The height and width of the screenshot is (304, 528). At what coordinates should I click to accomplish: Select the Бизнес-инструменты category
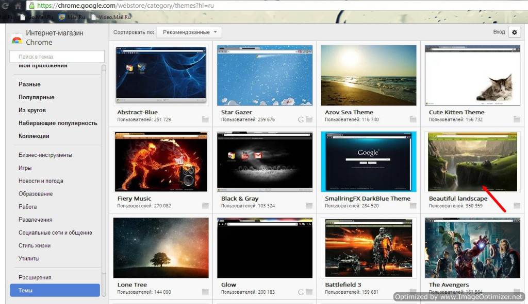coord(45,155)
